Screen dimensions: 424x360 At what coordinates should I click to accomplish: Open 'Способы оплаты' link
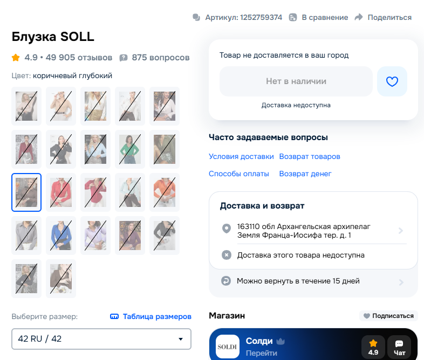point(239,174)
